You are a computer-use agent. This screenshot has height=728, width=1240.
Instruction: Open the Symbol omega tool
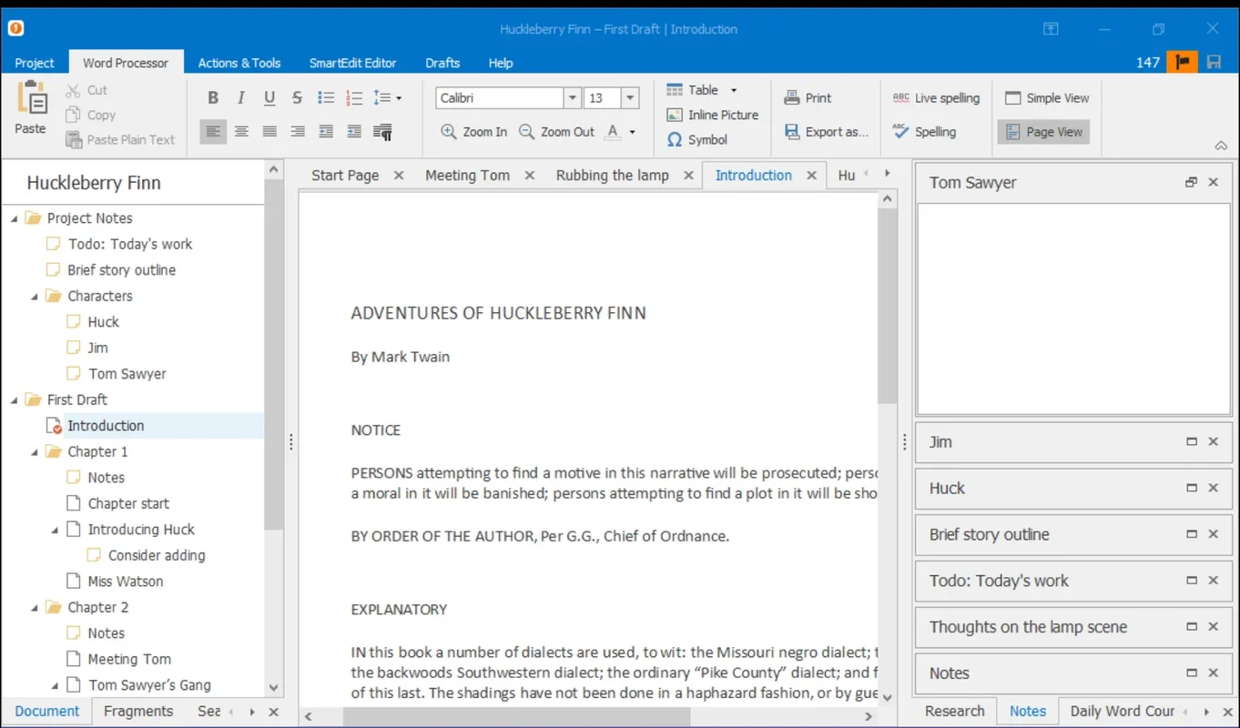[x=697, y=140]
